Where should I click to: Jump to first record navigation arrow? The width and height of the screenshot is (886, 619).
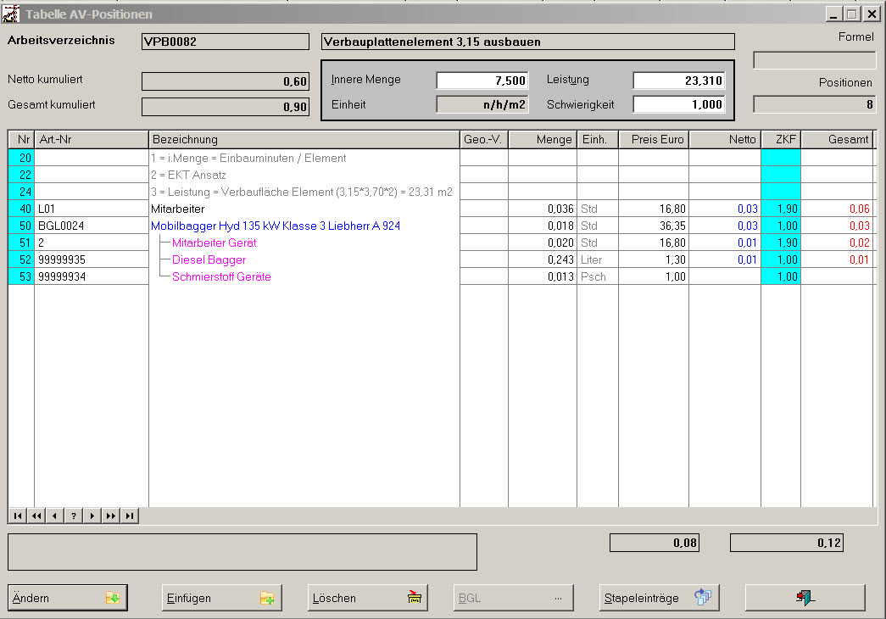(18, 516)
